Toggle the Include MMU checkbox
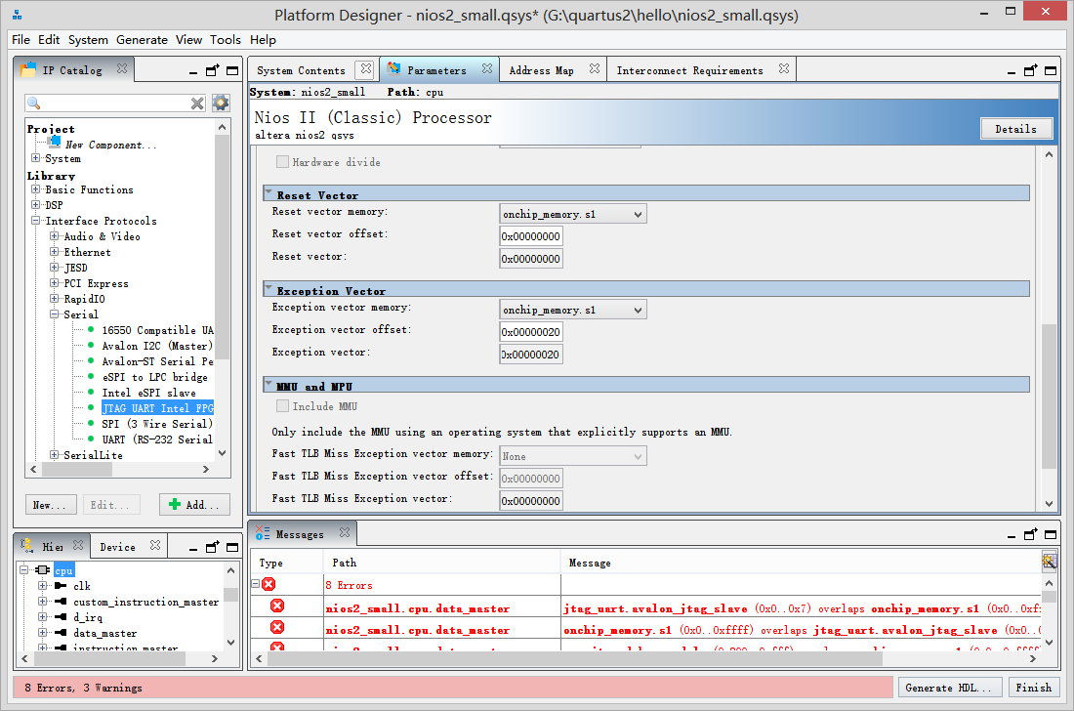This screenshot has height=711, width=1074. tap(282, 406)
